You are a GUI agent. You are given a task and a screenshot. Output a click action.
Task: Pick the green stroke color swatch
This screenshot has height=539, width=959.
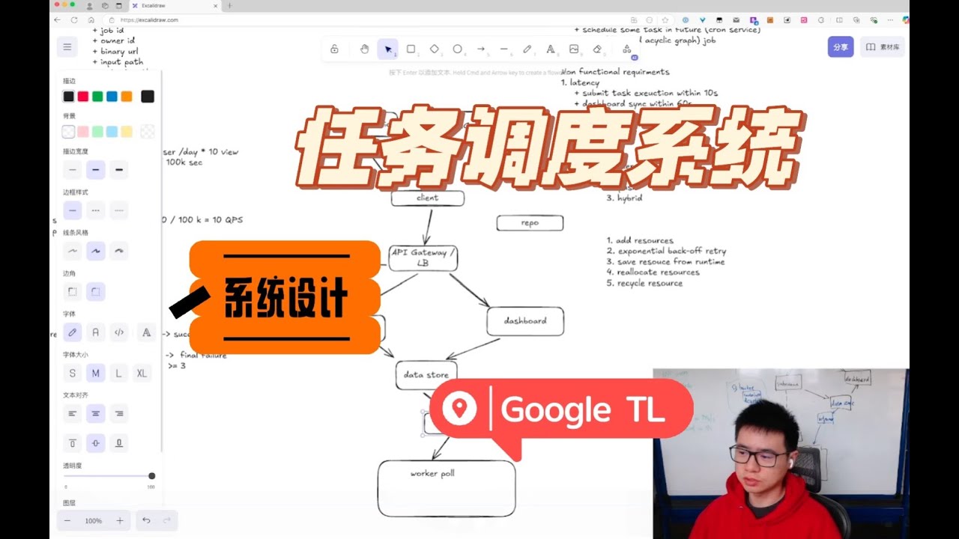coord(97,97)
